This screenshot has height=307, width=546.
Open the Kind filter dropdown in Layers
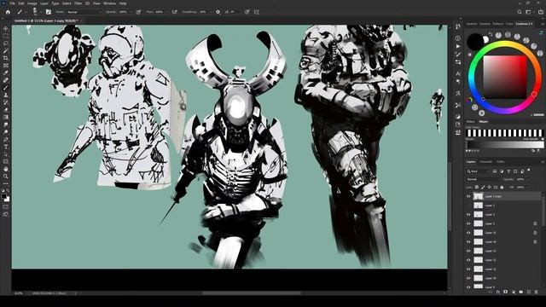[x=478, y=171]
